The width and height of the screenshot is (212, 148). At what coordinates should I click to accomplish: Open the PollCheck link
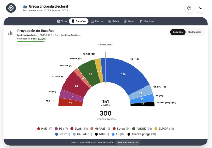click(x=24, y=39)
